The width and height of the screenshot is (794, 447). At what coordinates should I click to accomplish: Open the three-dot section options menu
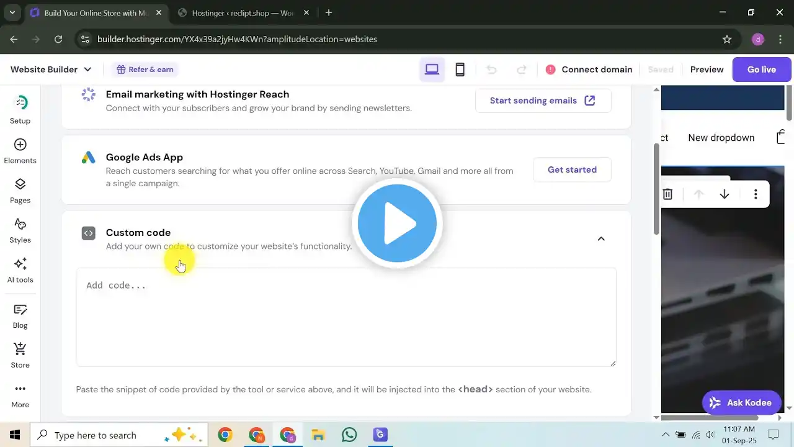pos(755,194)
